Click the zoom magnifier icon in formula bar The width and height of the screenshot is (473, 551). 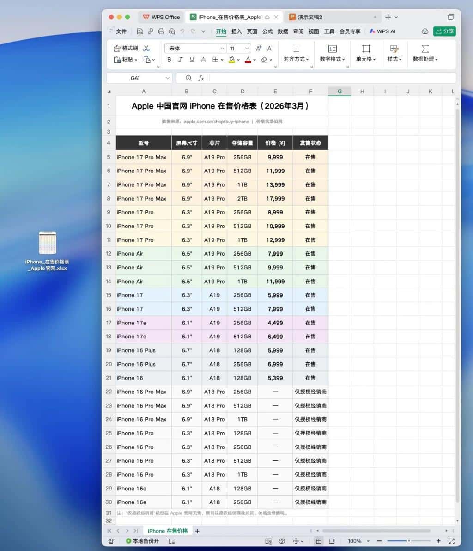pos(188,78)
